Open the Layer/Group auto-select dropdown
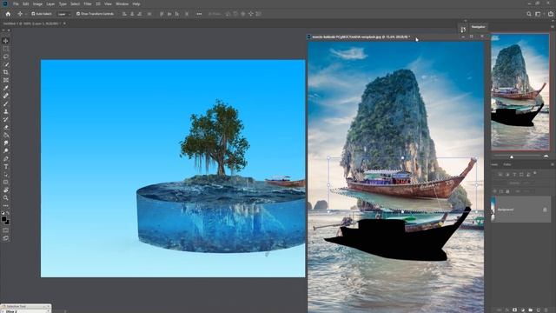The image size is (556, 313). pyautogui.click(x=64, y=14)
